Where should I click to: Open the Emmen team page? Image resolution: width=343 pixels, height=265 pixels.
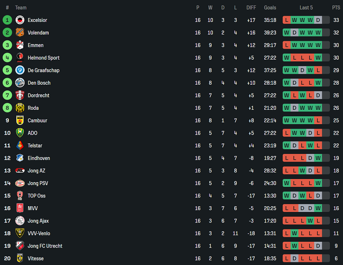point(36,45)
